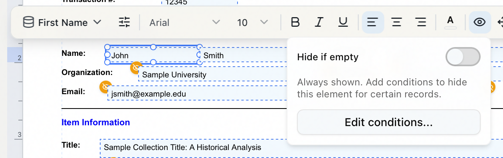This screenshot has height=158, width=503.
Task: Toggle the visibility eye button
Action: tap(479, 22)
